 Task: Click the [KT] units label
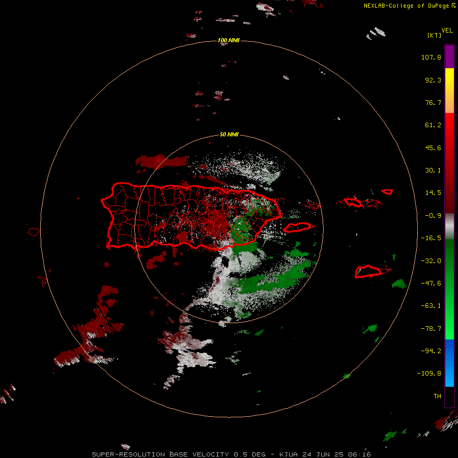434,35
